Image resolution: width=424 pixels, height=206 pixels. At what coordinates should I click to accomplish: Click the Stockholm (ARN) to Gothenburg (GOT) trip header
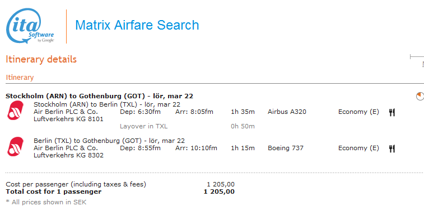coord(99,96)
